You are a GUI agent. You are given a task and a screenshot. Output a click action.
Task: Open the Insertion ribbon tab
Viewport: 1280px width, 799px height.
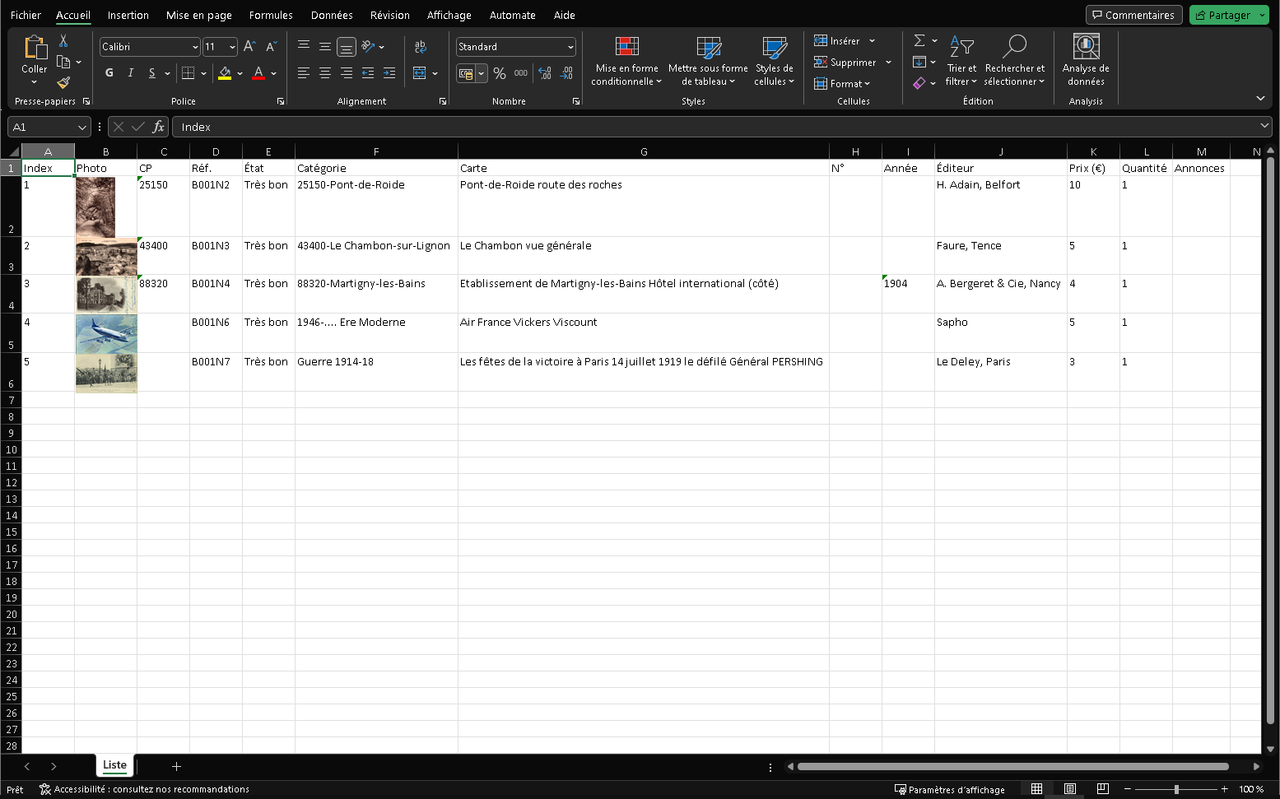point(128,15)
